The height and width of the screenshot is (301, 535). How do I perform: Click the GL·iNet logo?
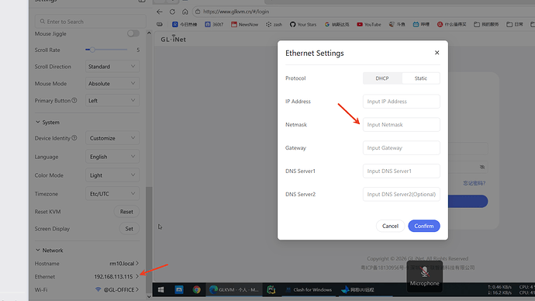pyautogui.click(x=174, y=39)
